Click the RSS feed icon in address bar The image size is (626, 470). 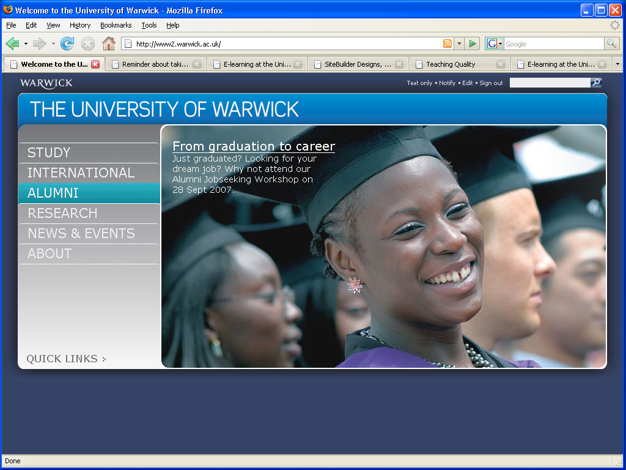447,43
